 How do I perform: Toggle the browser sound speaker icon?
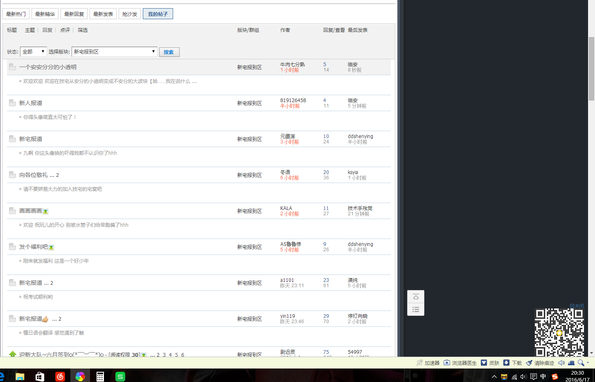tap(561, 363)
